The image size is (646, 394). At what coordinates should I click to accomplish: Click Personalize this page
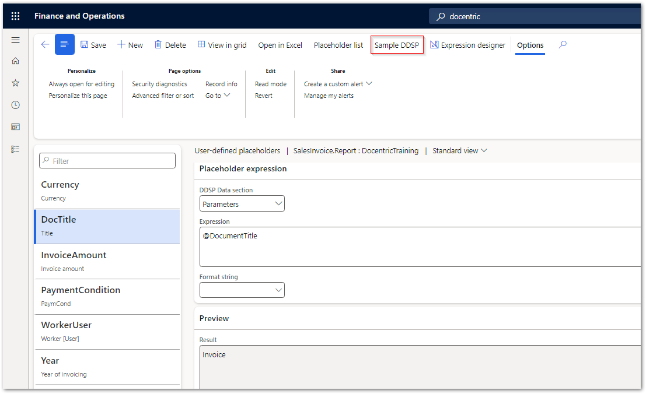(78, 96)
